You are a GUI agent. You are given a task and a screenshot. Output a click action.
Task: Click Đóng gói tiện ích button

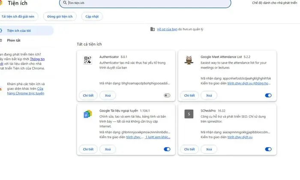(60, 16)
